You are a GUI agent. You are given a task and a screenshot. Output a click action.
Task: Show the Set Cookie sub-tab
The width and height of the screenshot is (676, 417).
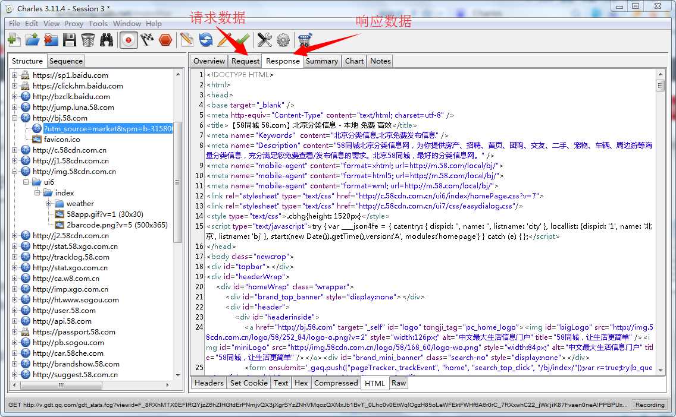(249, 383)
